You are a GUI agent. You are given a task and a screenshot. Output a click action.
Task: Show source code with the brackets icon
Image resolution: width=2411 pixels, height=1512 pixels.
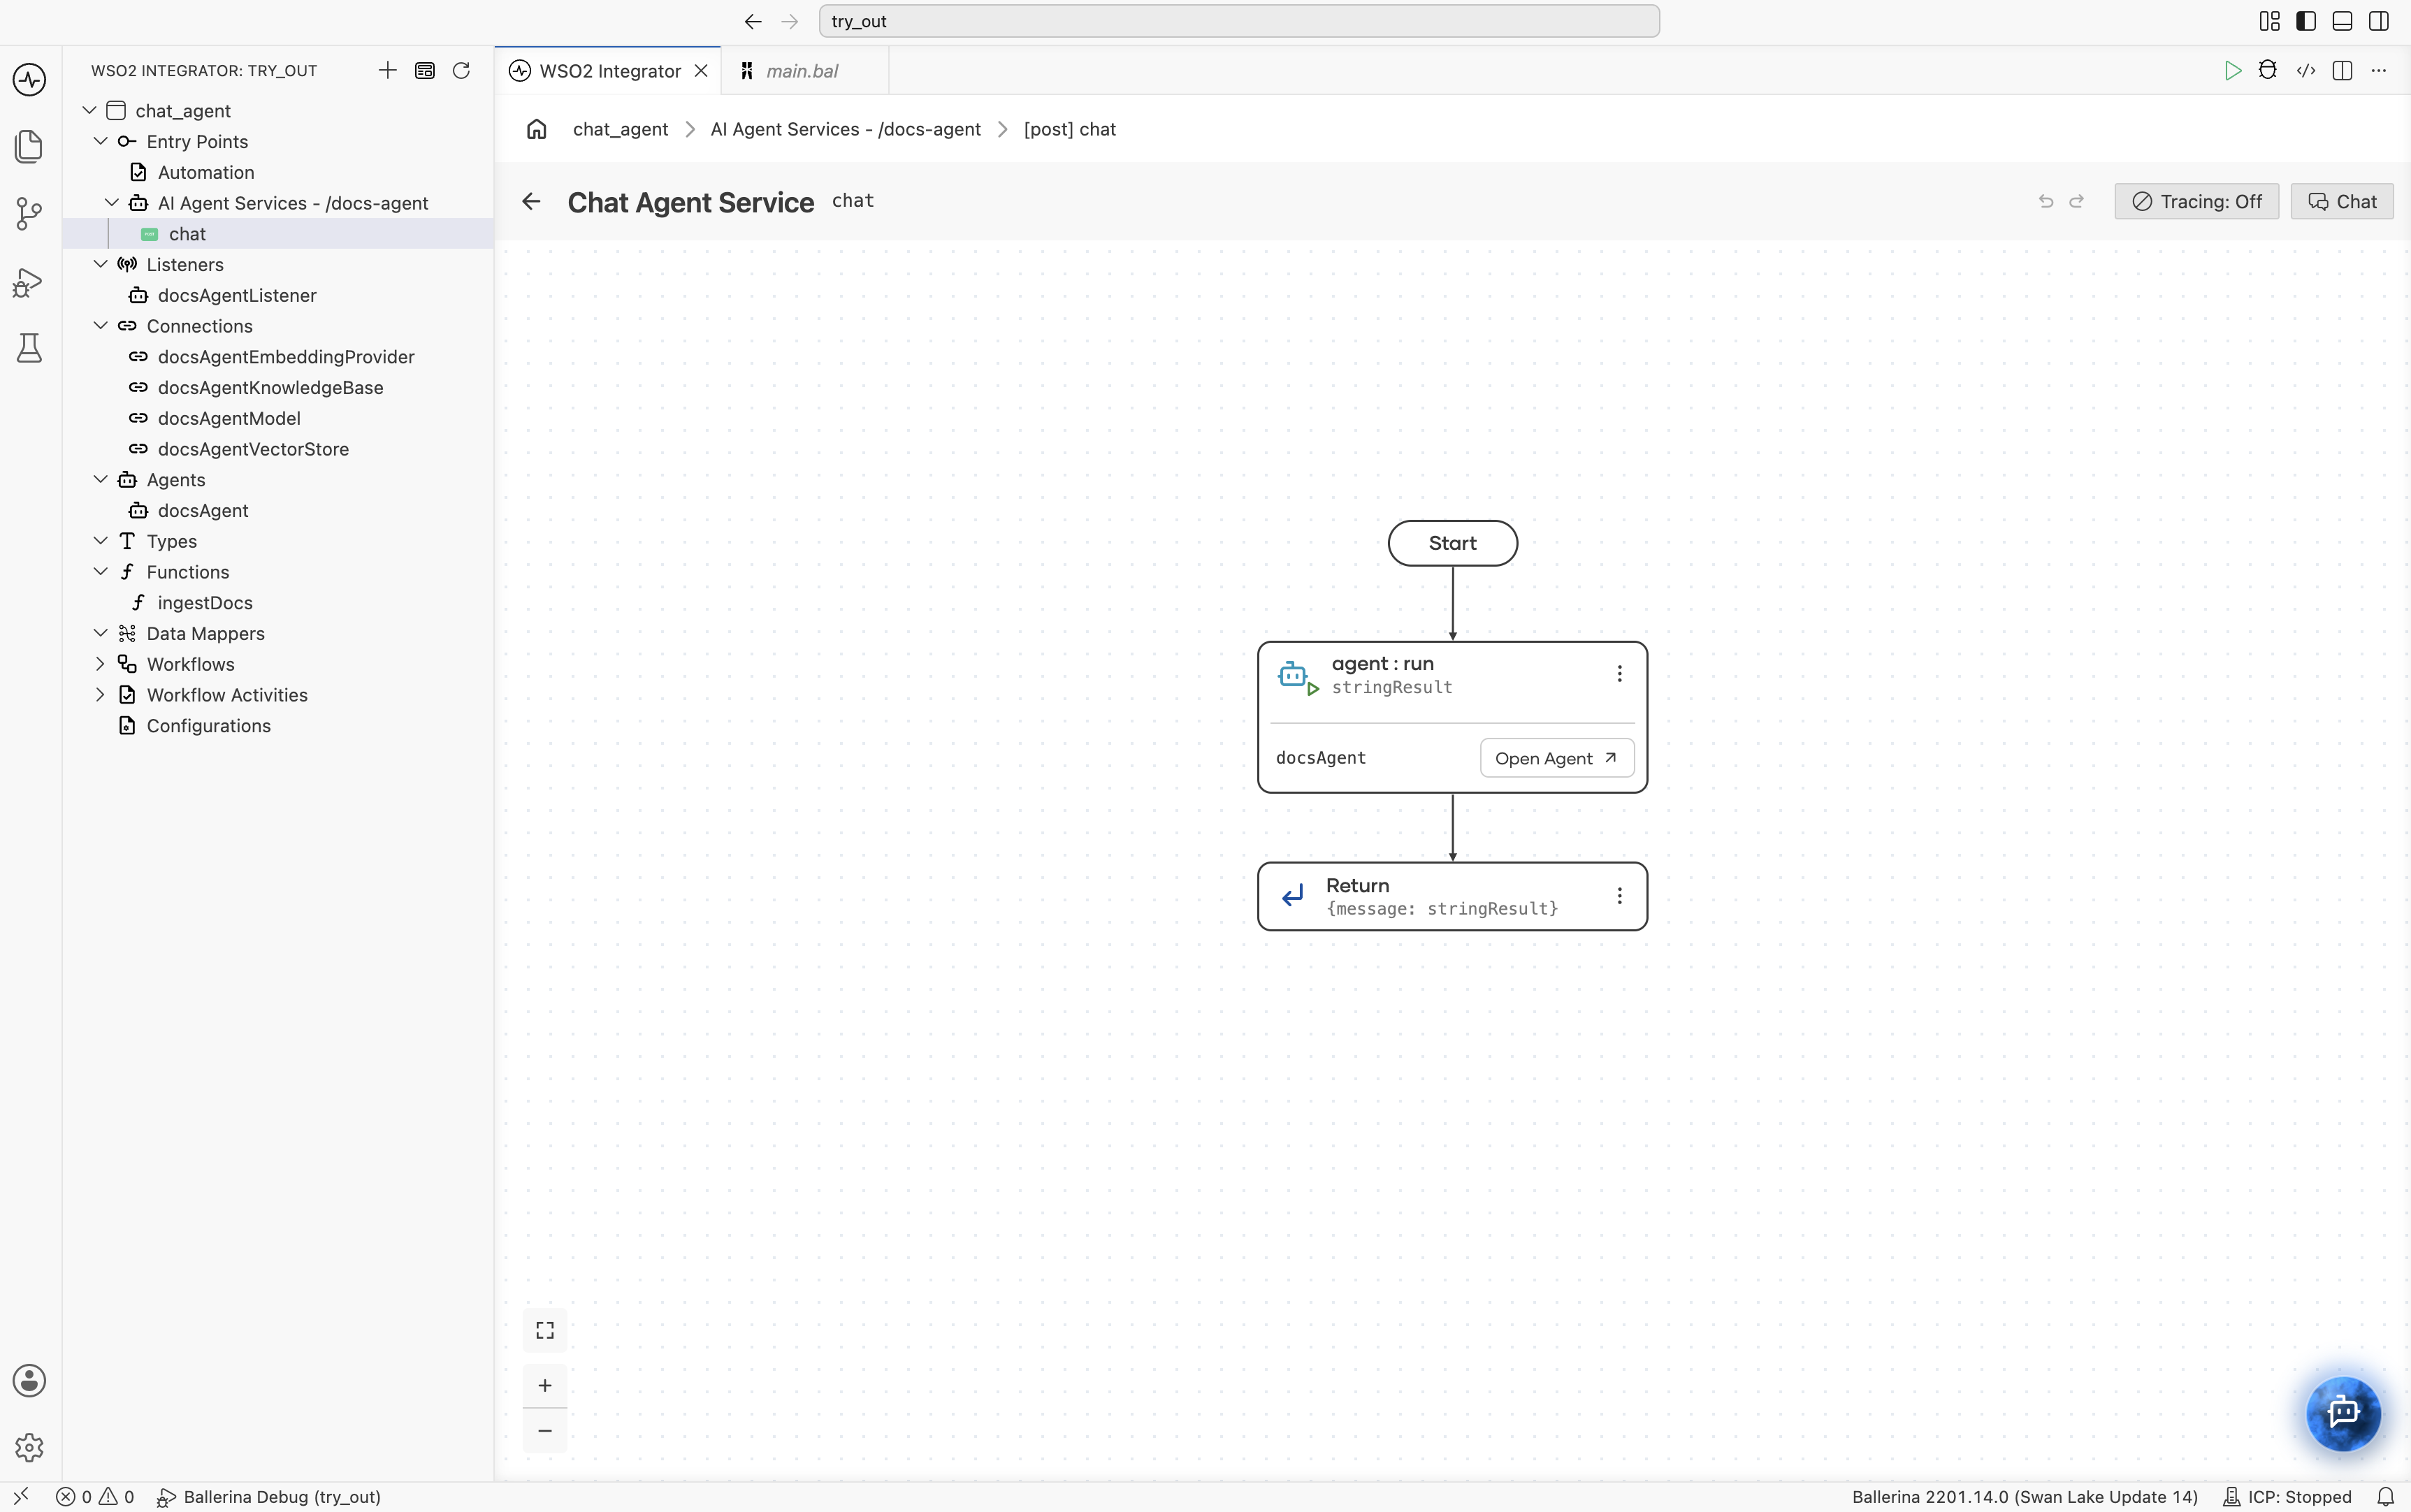click(x=2306, y=70)
